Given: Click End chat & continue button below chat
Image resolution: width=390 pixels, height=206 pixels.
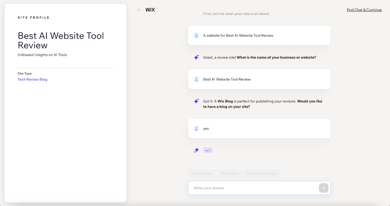Looking at the screenshot, I should (x=261, y=173).
